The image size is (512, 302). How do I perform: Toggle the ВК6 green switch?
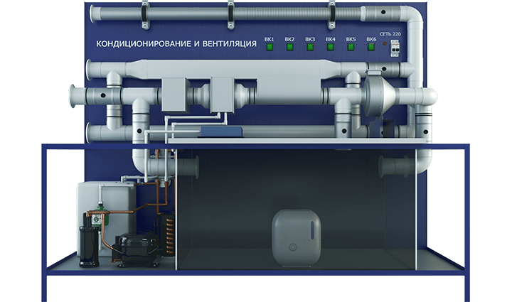371,48
